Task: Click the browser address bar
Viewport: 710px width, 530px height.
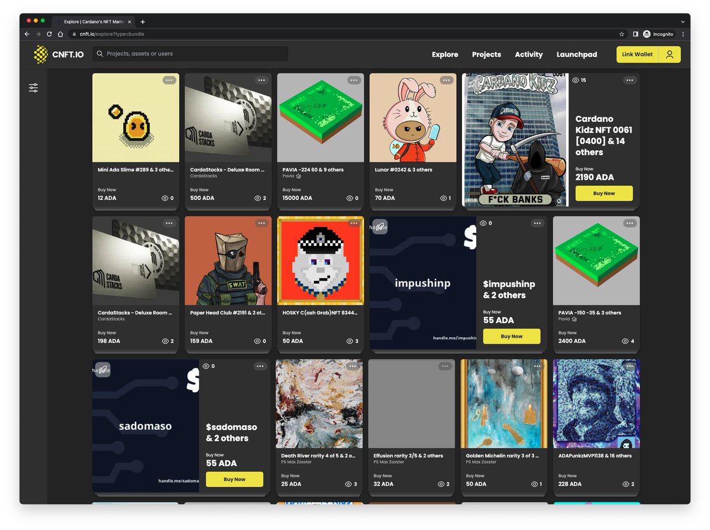Action: 348,34
